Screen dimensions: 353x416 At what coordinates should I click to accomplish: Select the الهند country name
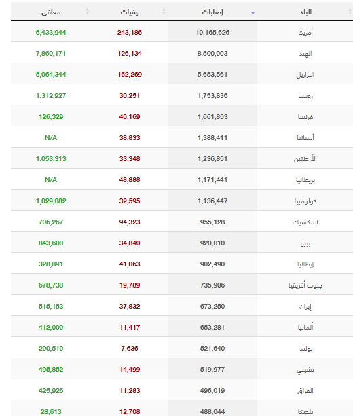pos(305,54)
